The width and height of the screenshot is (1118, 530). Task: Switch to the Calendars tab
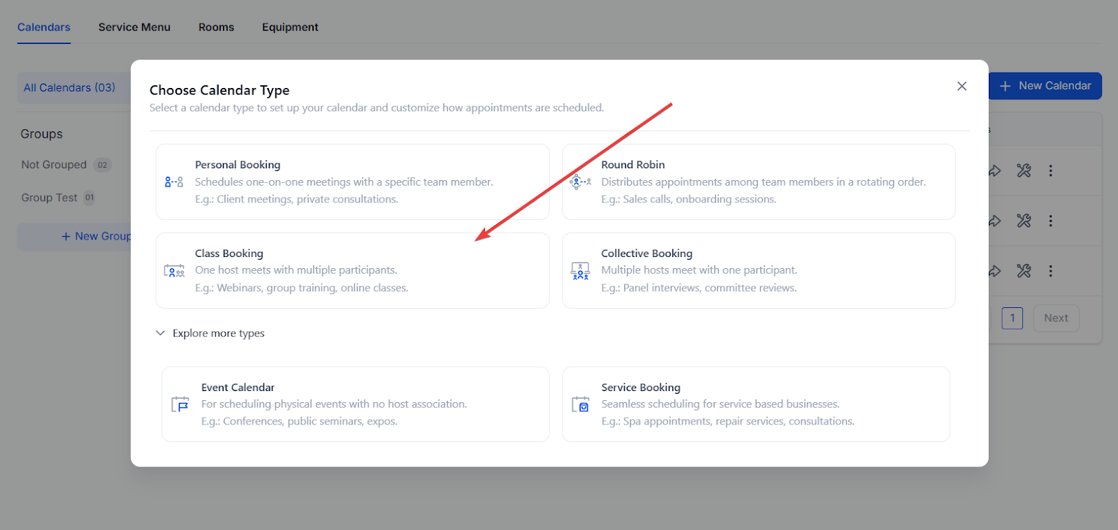[44, 27]
